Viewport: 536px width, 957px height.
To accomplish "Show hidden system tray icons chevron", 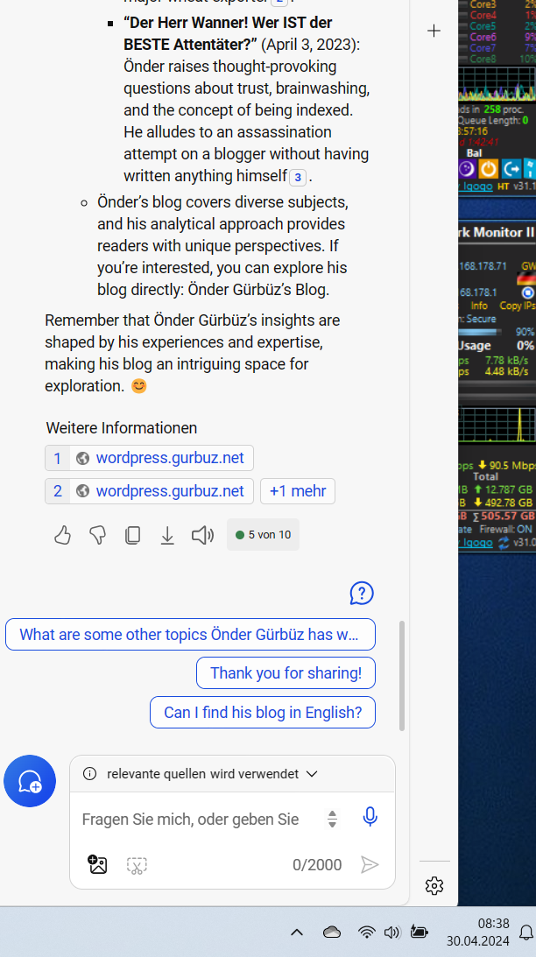I will click(x=297, y=932).
